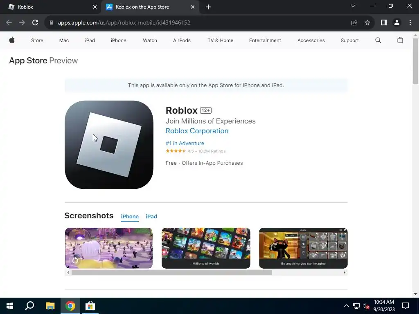Click the Roblox app icon image
Viewport: 419px width, 314px height.
point(109,145)
